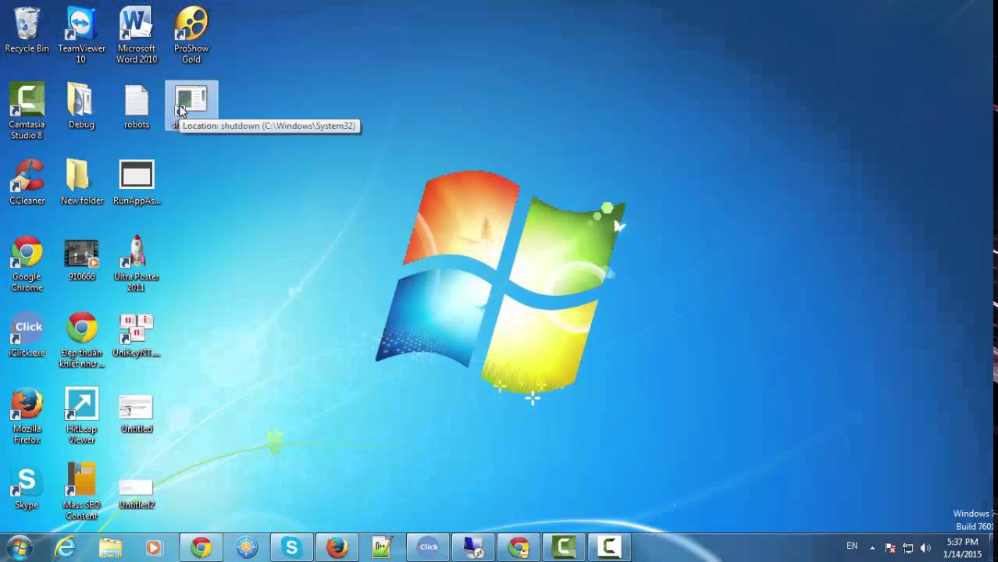Show hidden system tray icons
998x562 pixels.
[872, 548]
